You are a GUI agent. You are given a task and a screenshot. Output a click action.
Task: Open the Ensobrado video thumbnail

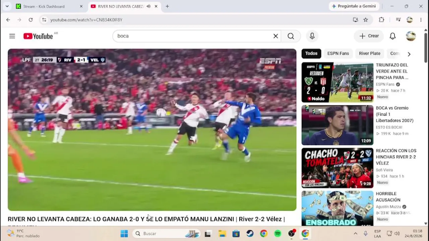click(337, 208)
